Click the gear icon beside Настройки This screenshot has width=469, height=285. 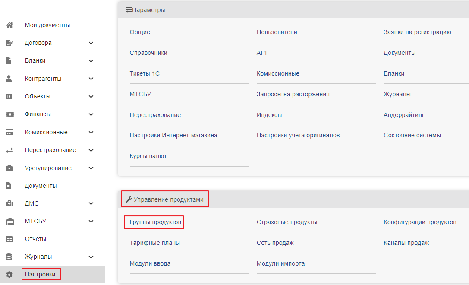9,275
